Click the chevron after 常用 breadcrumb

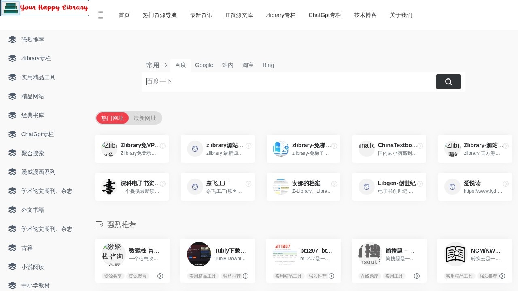tap(166, 65)
